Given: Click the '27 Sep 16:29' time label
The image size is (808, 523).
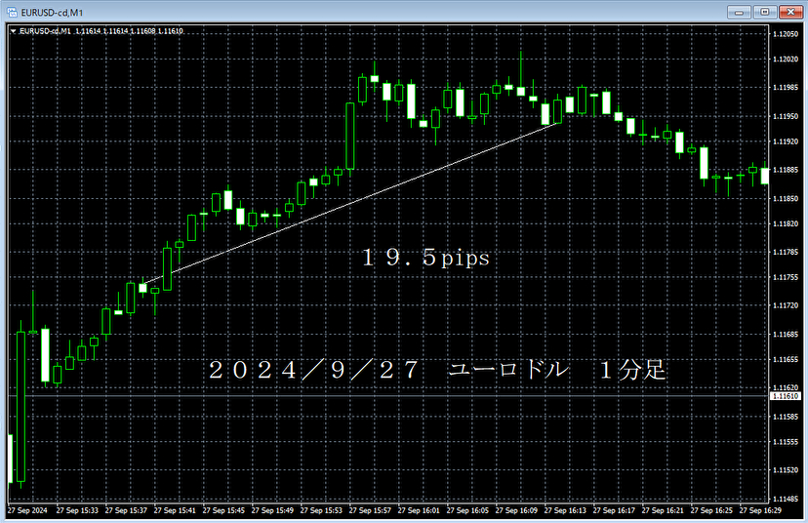Looking at the screenshot, I should (760, 510).
